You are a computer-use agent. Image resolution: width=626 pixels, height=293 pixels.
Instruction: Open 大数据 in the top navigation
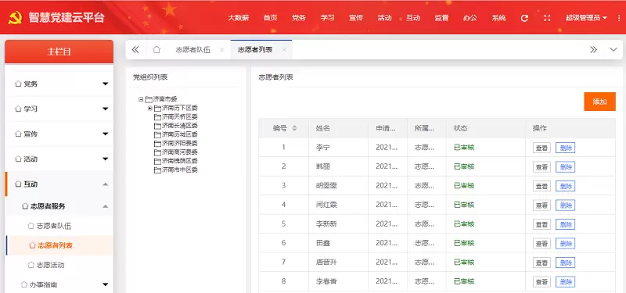(x=239, y=18)
